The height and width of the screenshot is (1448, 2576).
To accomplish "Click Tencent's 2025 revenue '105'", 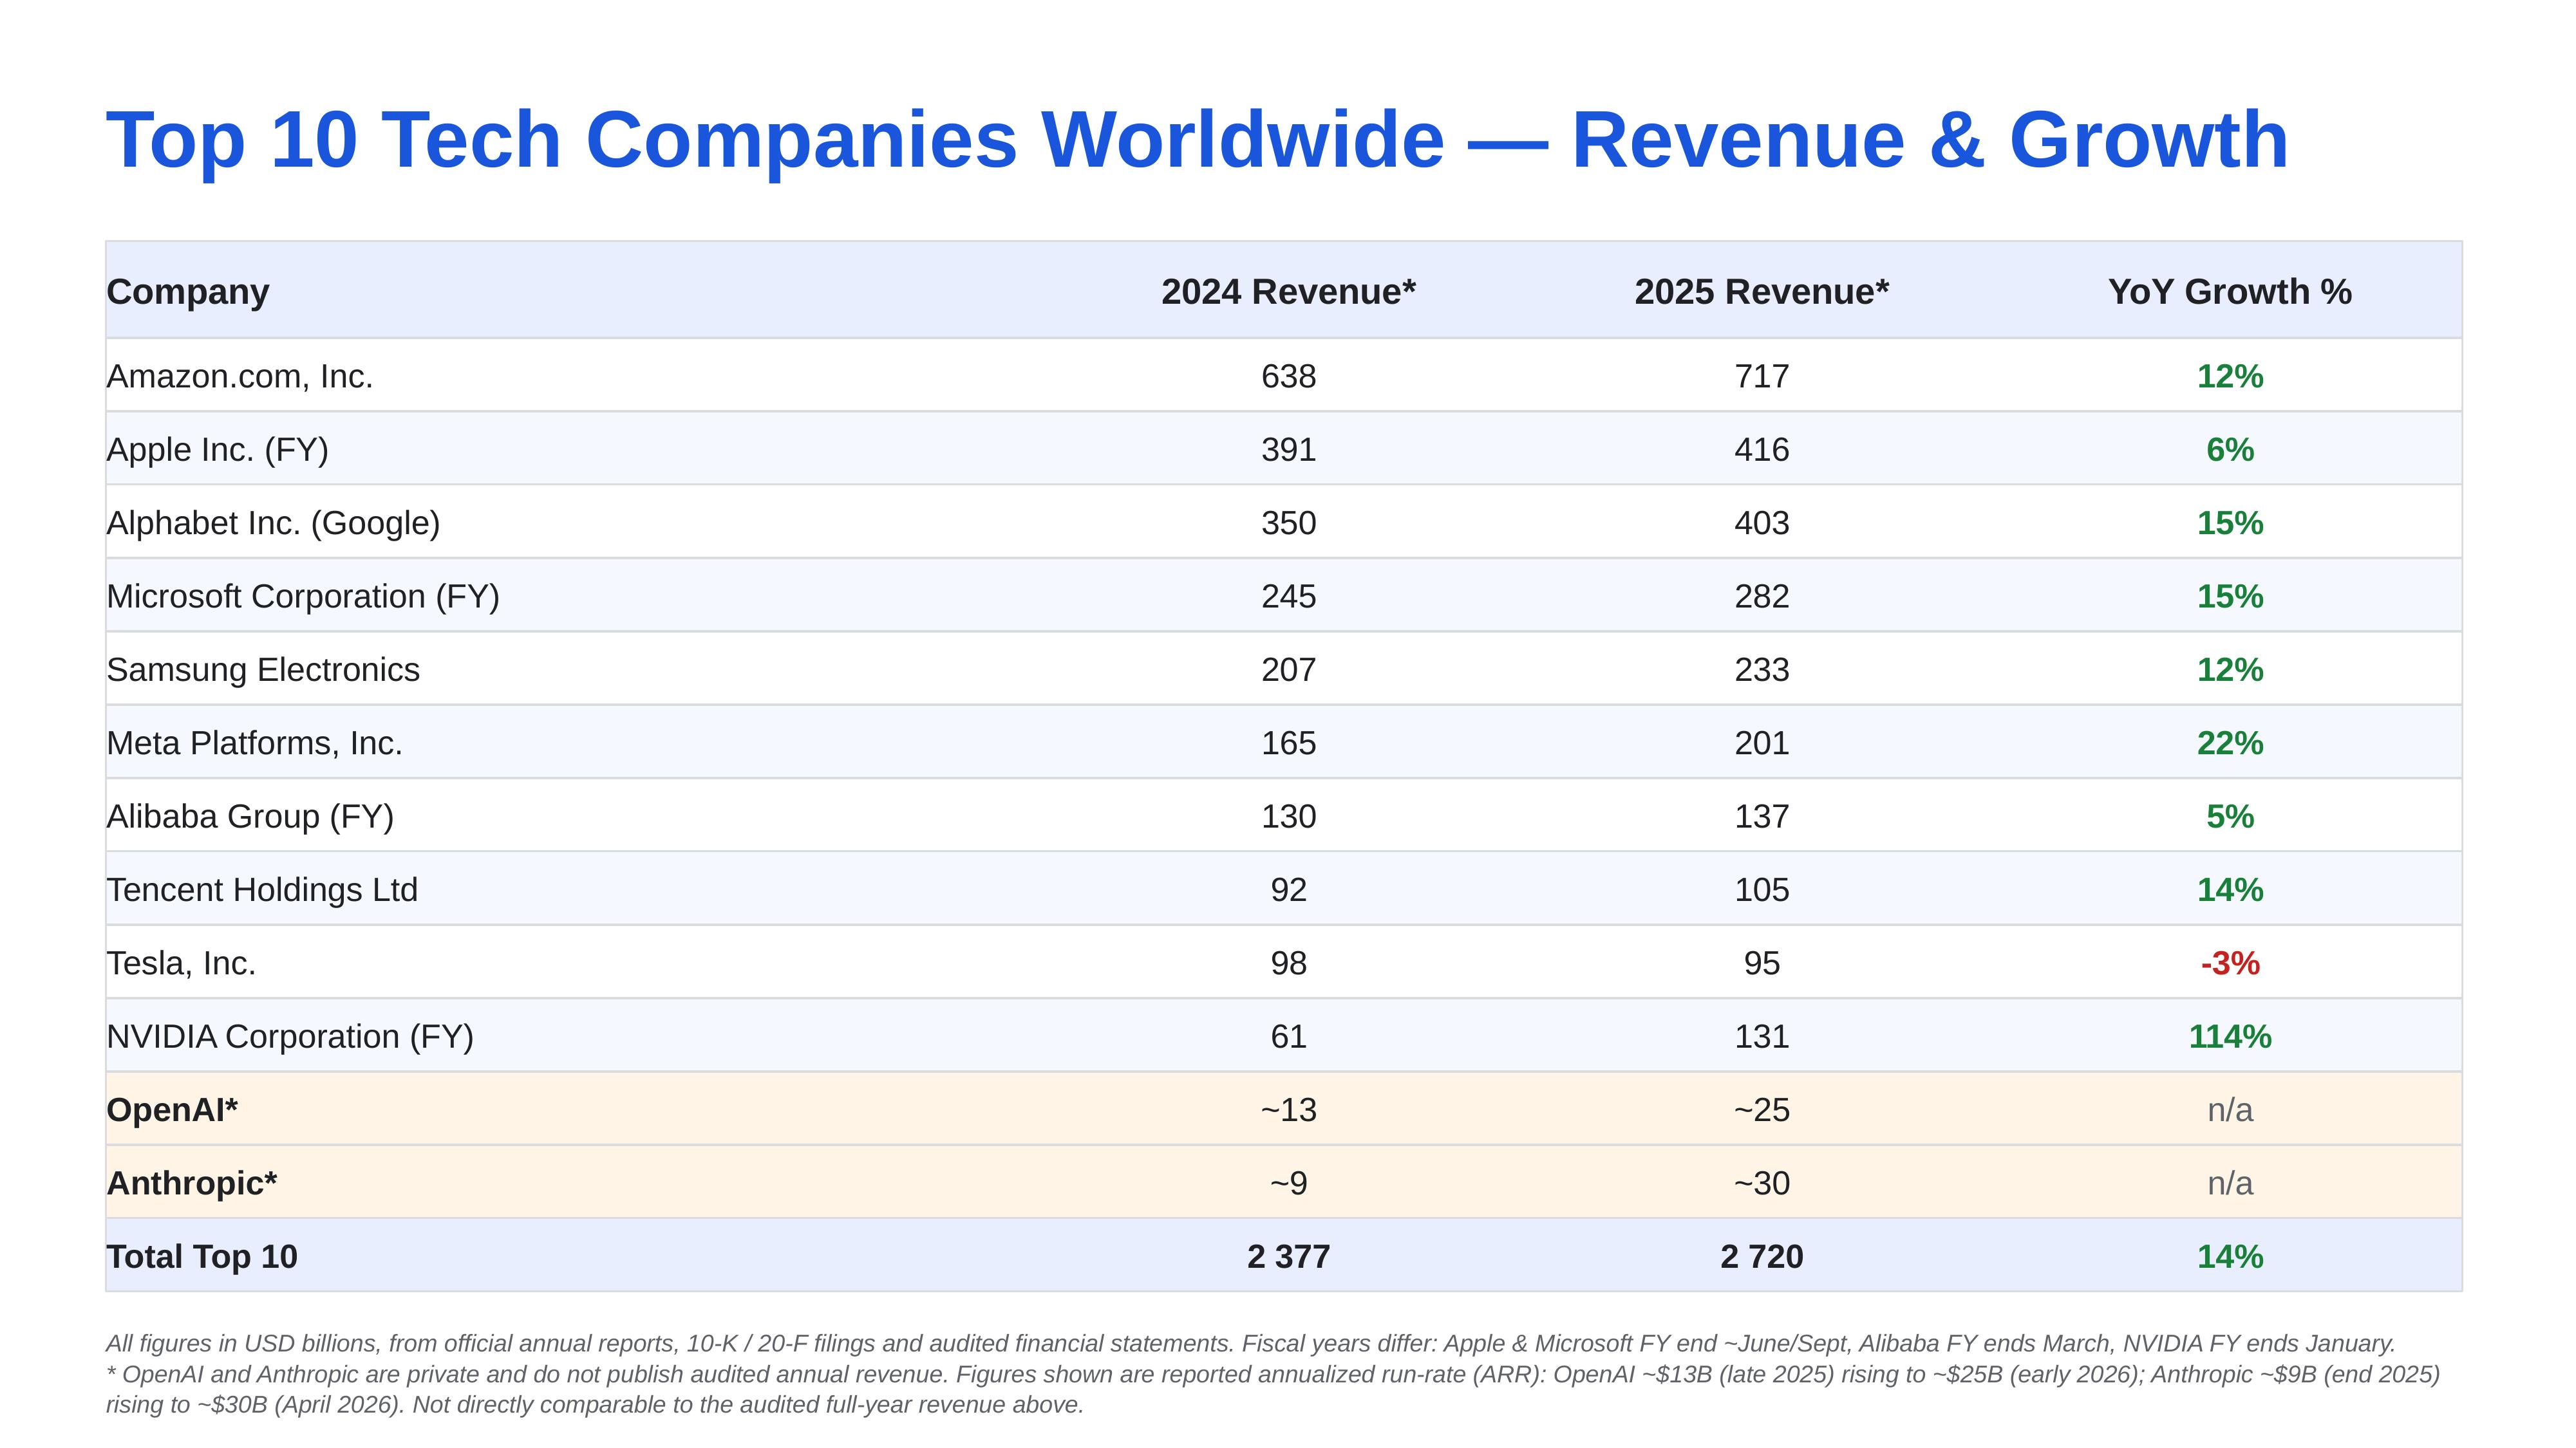I will point(1761,889).
